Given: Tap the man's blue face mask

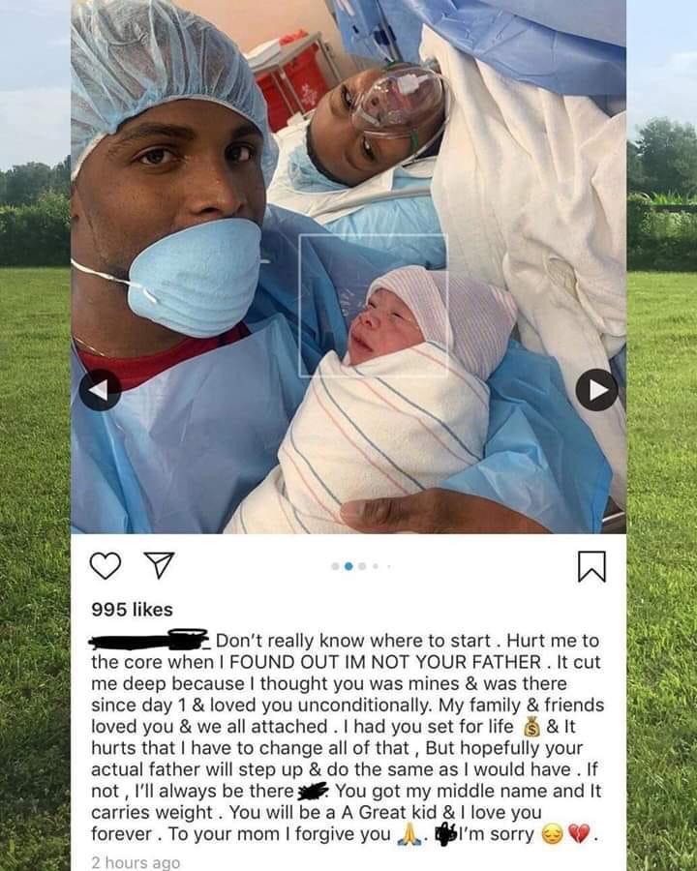Looking at the screenshot, I should (x=195, y=278).
